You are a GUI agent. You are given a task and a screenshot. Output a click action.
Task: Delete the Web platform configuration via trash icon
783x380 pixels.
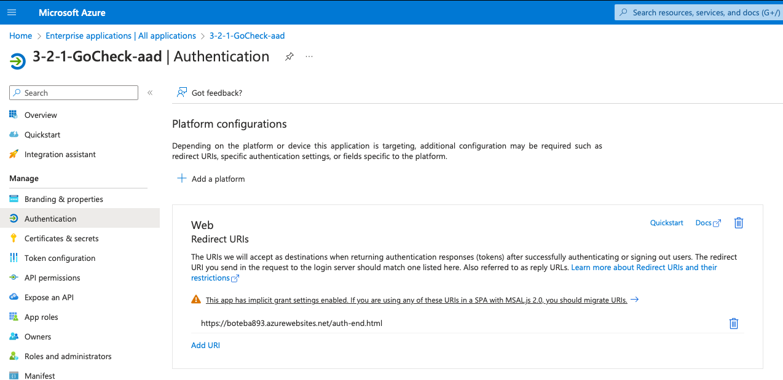pyautogui.click(x=739, y=223)
